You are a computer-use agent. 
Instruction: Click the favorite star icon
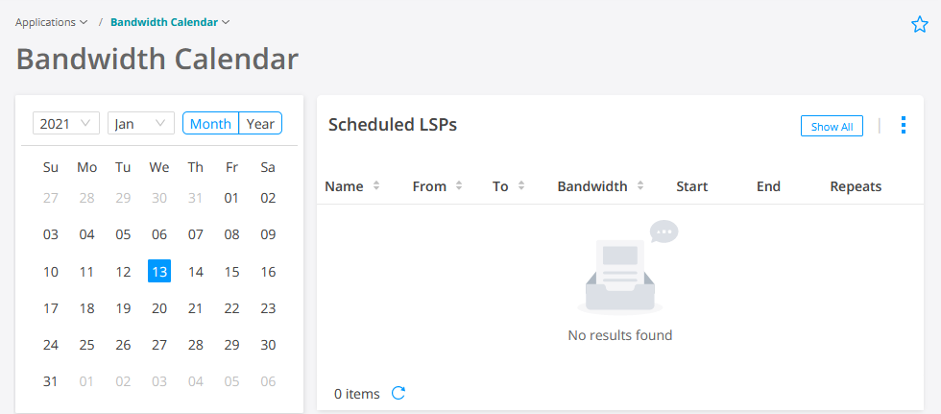(920, 25)
